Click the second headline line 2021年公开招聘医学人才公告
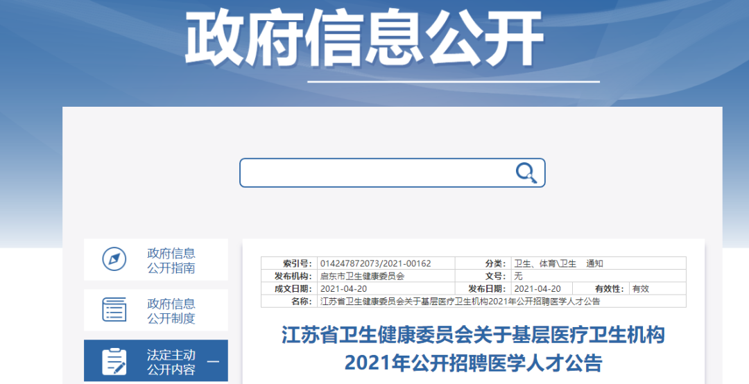This screenshot has width=749, height=384. pyautogui.click(x=473, y=363)
